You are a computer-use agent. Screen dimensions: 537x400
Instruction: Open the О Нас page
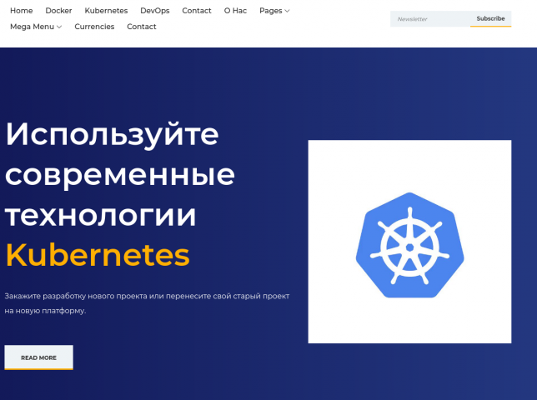[x=235, y=11]
